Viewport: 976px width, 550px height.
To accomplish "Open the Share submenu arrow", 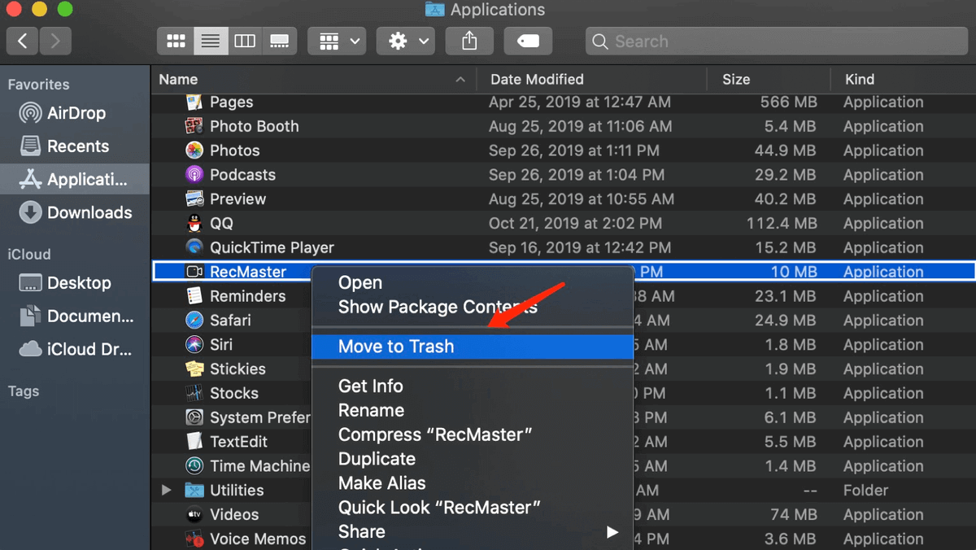I will [x=612, y=532].
